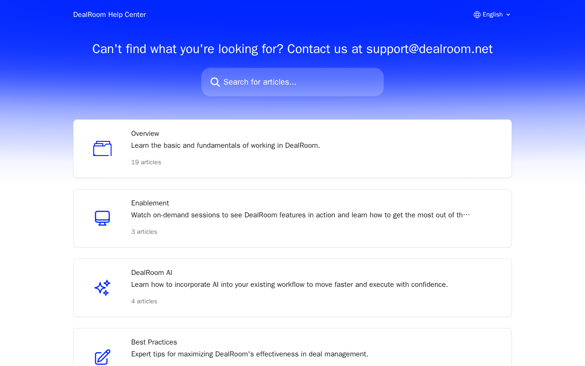Open DealRoom Help Center home link
The height and width of the screenshot is (366, 585).
(110, 15)
